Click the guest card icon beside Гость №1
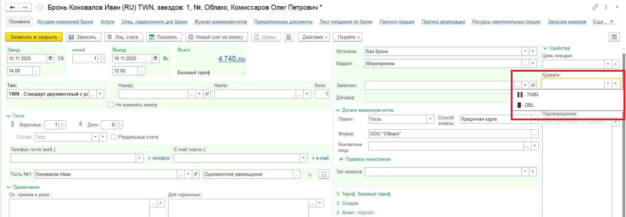This screenshot has height=217, width=626. pos(324,174)
